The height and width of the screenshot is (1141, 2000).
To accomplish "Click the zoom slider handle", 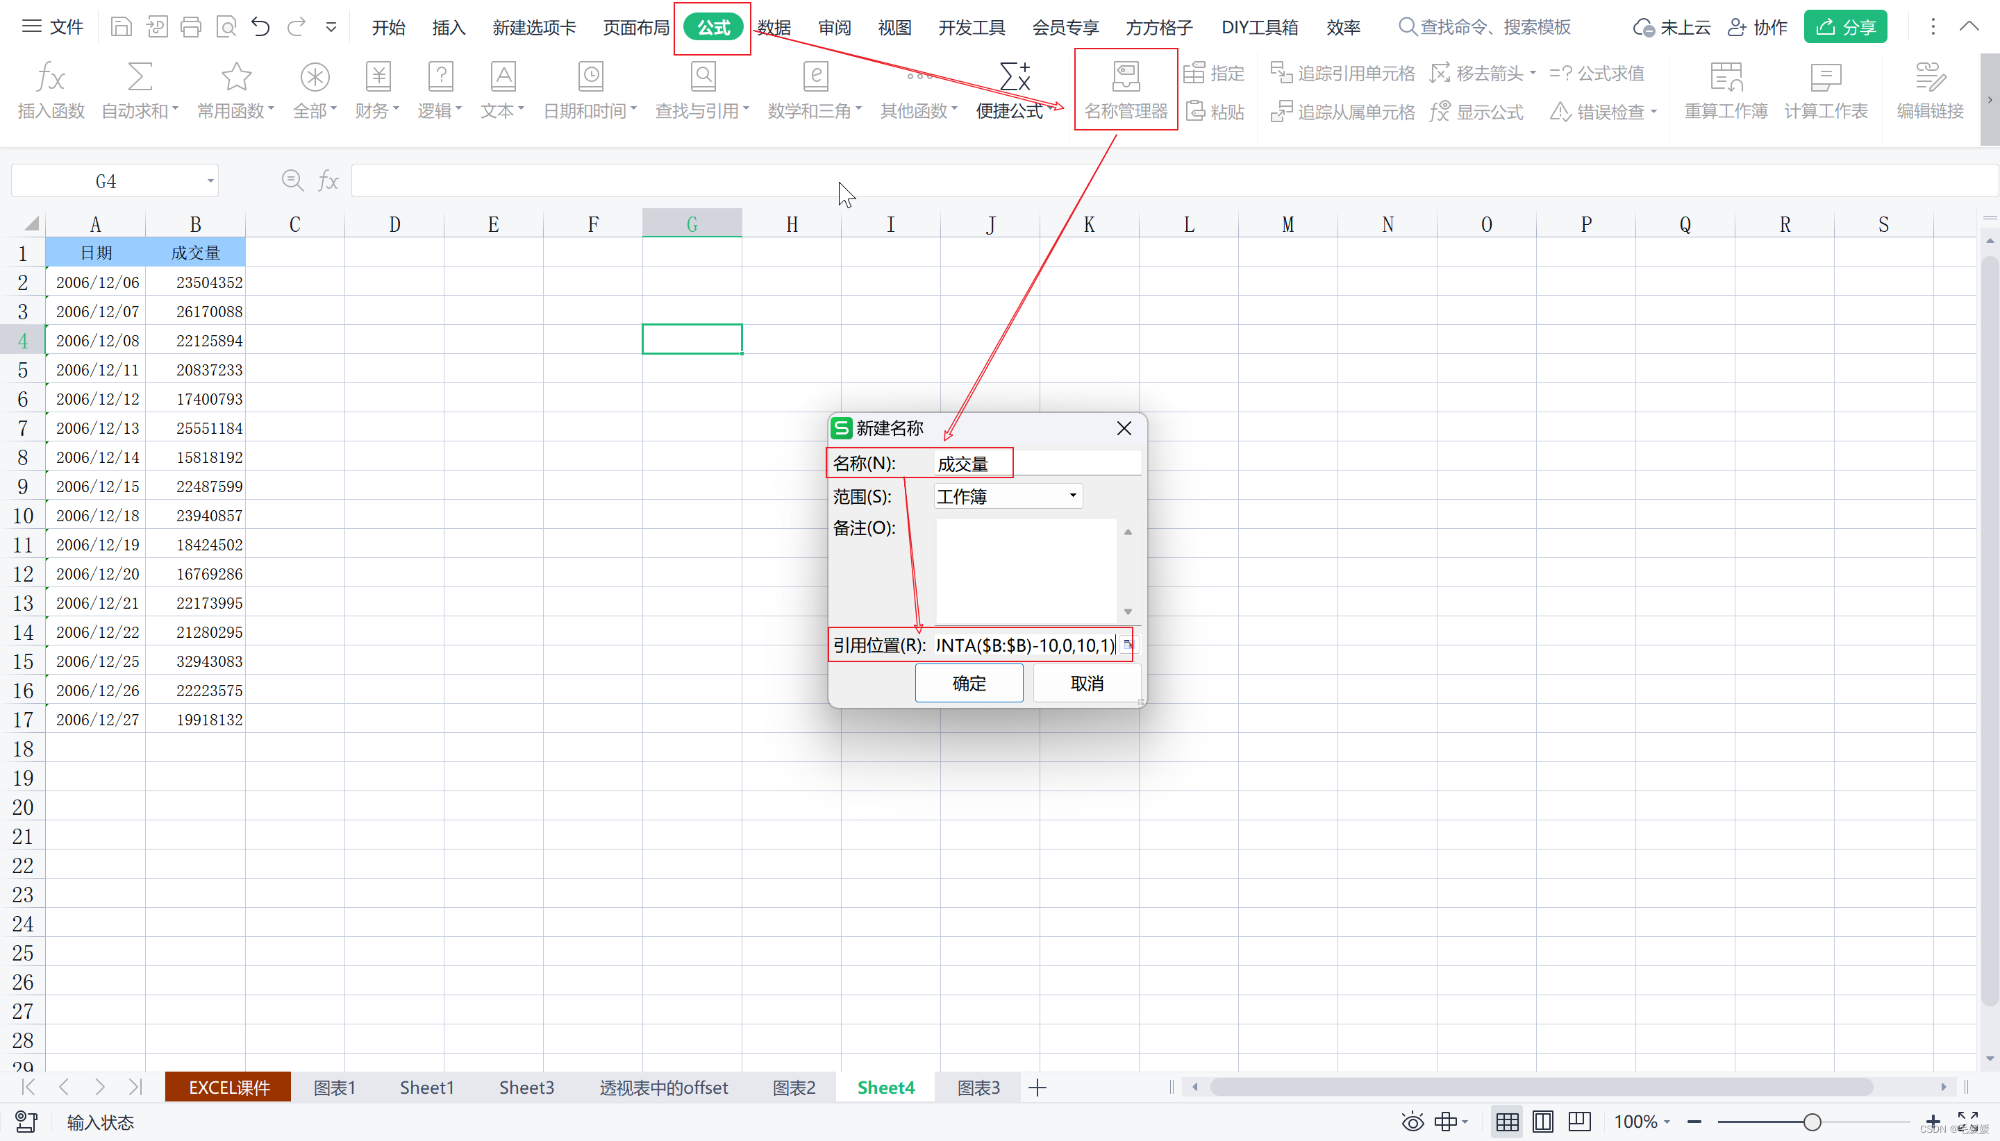I will point(1812,1122).
